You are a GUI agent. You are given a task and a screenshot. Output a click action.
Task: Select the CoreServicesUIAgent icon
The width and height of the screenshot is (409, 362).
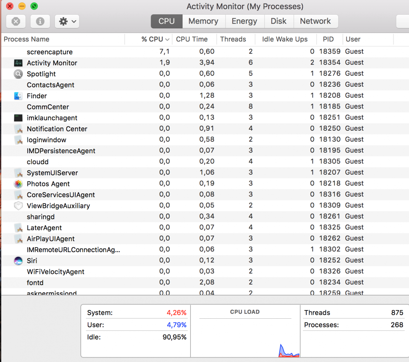point(18,195)
